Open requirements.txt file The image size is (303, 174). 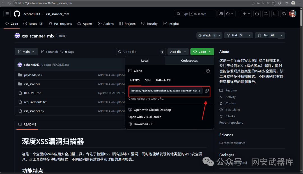point(35,102)
